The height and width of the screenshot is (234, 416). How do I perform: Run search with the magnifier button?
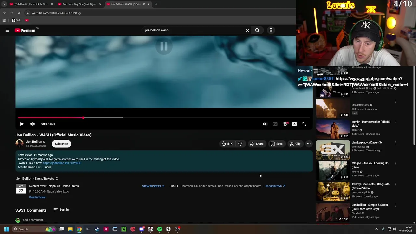click(x=257, y=30)
